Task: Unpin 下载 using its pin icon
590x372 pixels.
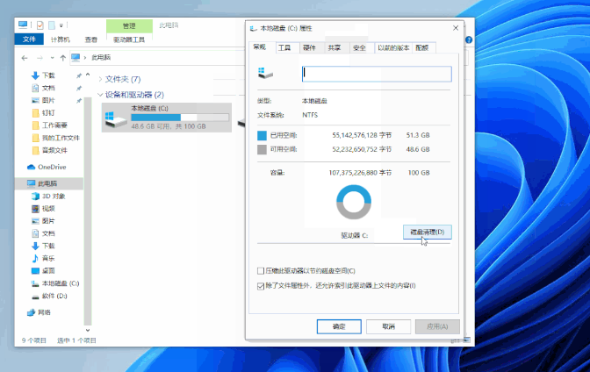Action: (x=79, y=76)
